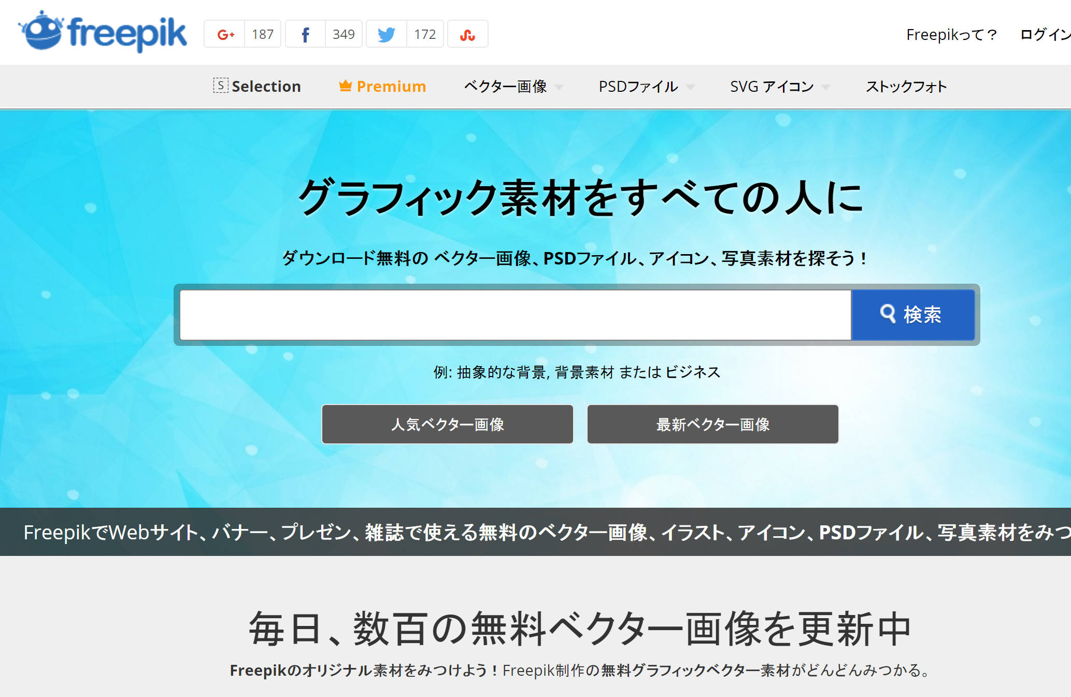Screen dimensions: 1071x697
Task: Expand the SVG アイコン dropdown arrow
Action: tap(825, 87)
